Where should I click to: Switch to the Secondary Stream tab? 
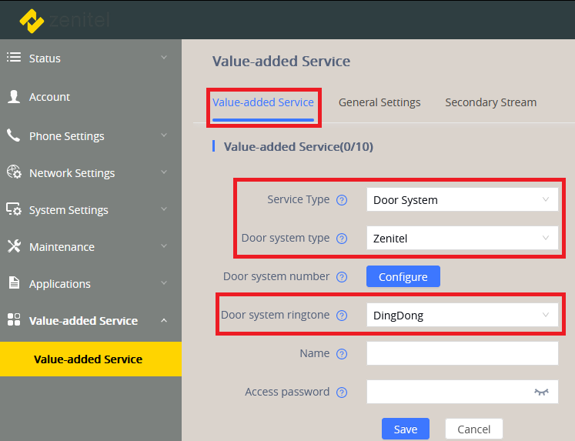tap(490, 102)
